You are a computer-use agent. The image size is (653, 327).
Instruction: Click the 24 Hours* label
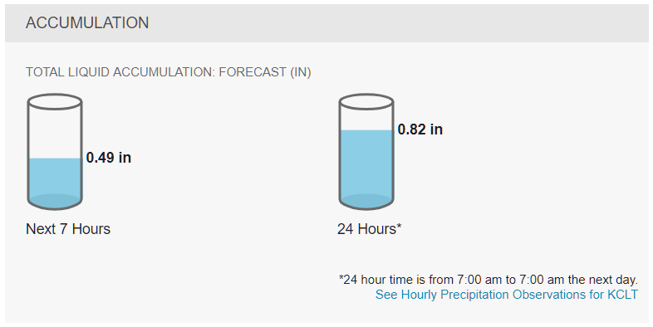click(370, 229)
